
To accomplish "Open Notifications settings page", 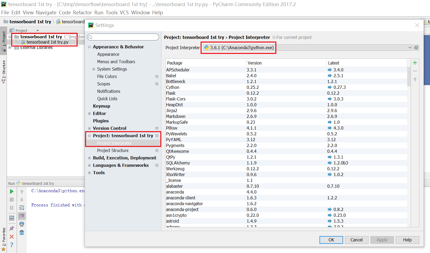I will [109, 91].
